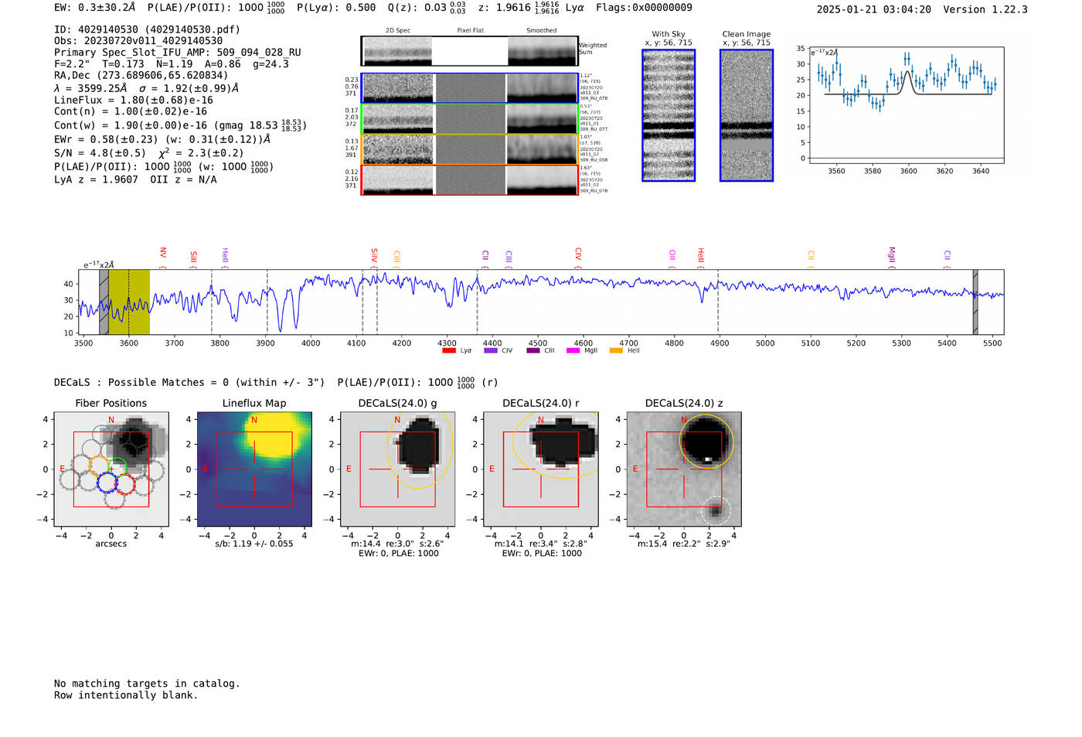Open the DECaLS(24.0) g cutout
The height and width of the screenshot is (737, 1082).
[x=397, y=468]
